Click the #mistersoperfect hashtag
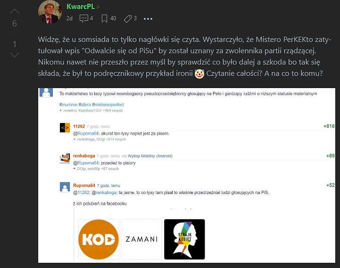The image size is (340, 268). coord(108,105)
